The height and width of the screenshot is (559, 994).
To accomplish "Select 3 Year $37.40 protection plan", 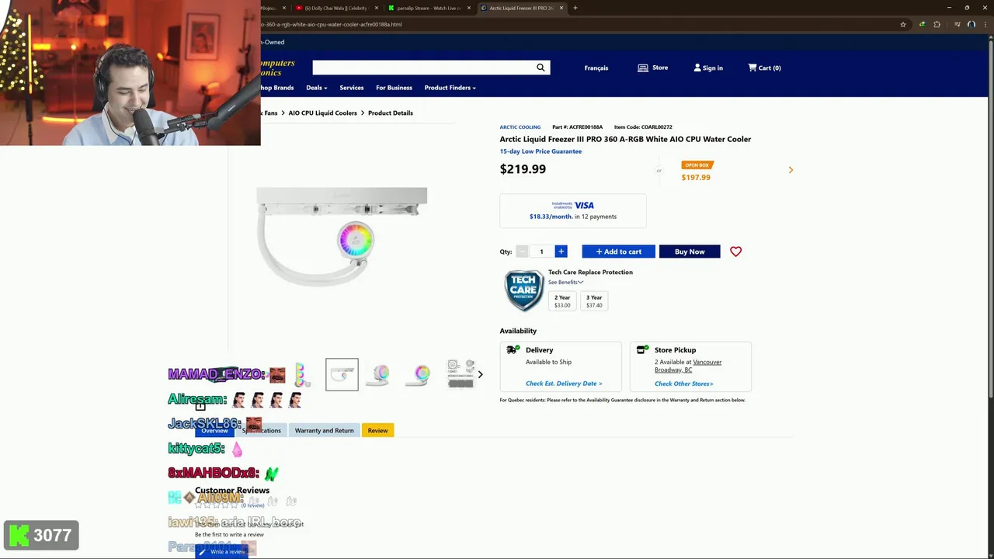I will [x=594, y=301].
